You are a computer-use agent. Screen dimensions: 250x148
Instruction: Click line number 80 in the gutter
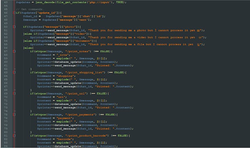pyautogui.click(x=6, y=132)
